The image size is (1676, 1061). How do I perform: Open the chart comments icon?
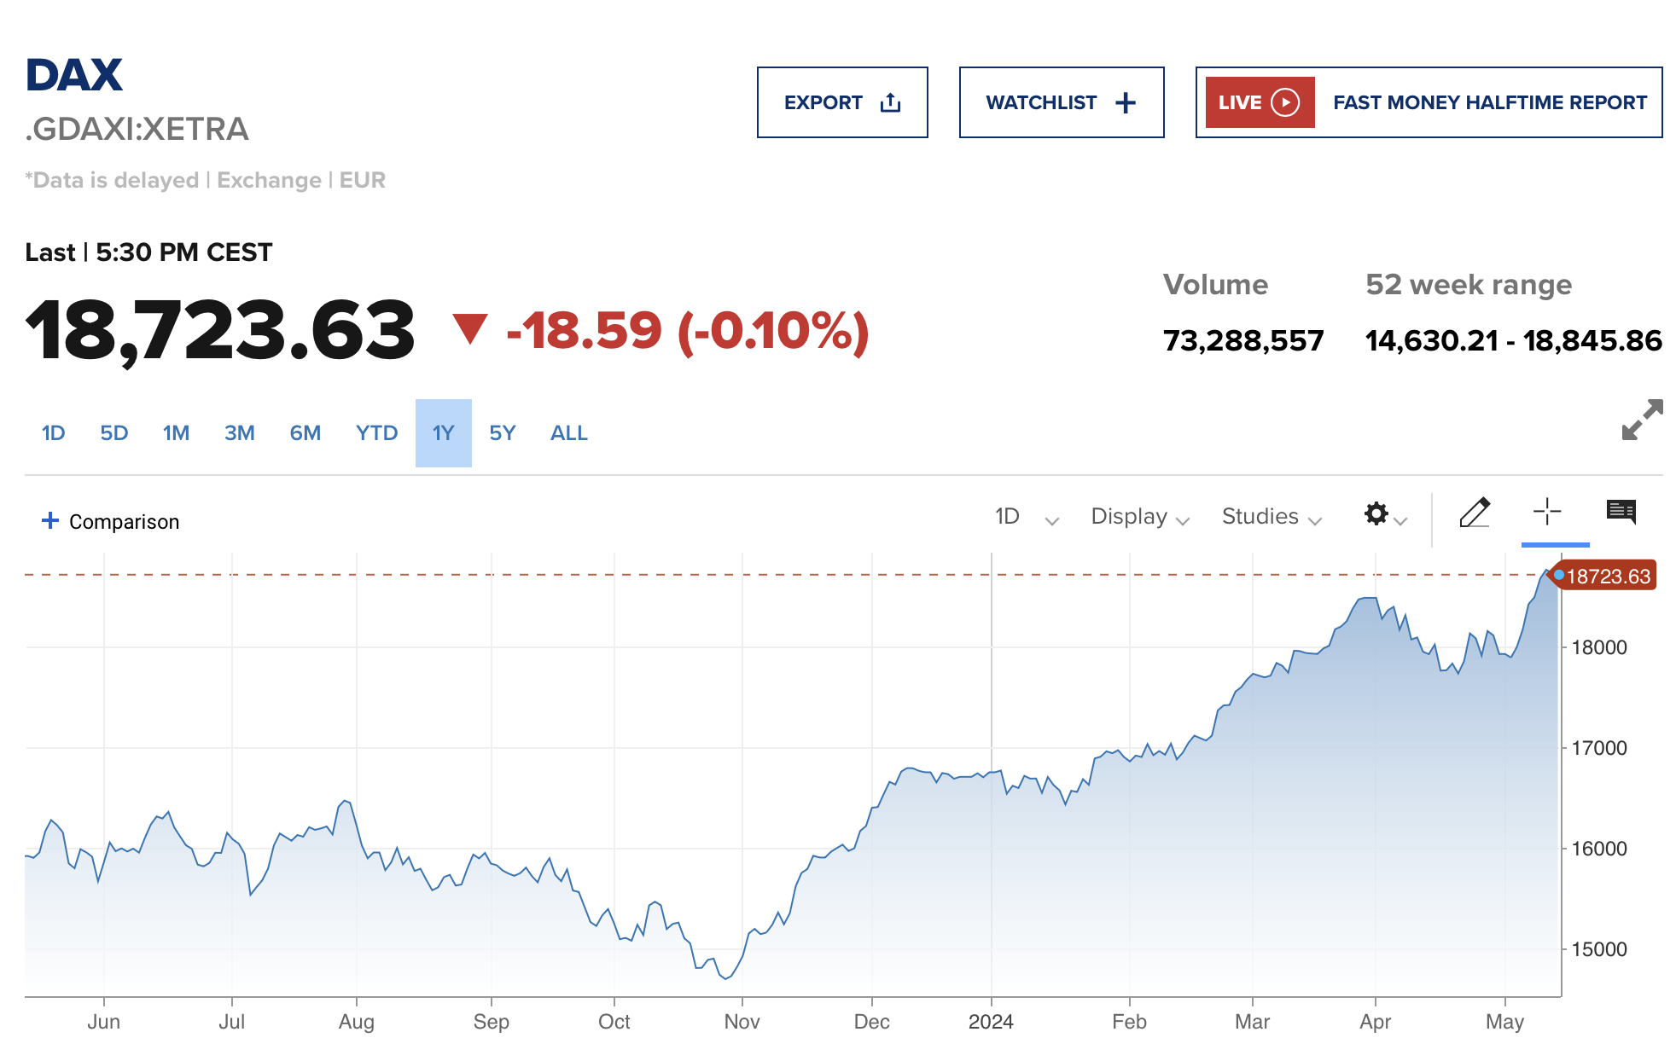click(1621, 512)
